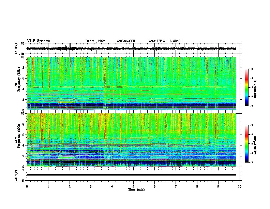Click the ch.2 color scale 'log(PSD)' unit label
Screen dimensions: 270x209
tap(255, 145)
